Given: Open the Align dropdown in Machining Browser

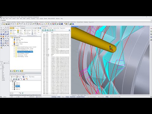Looking at the screenshot, I should pyautogui.click(x=20, y=32).
